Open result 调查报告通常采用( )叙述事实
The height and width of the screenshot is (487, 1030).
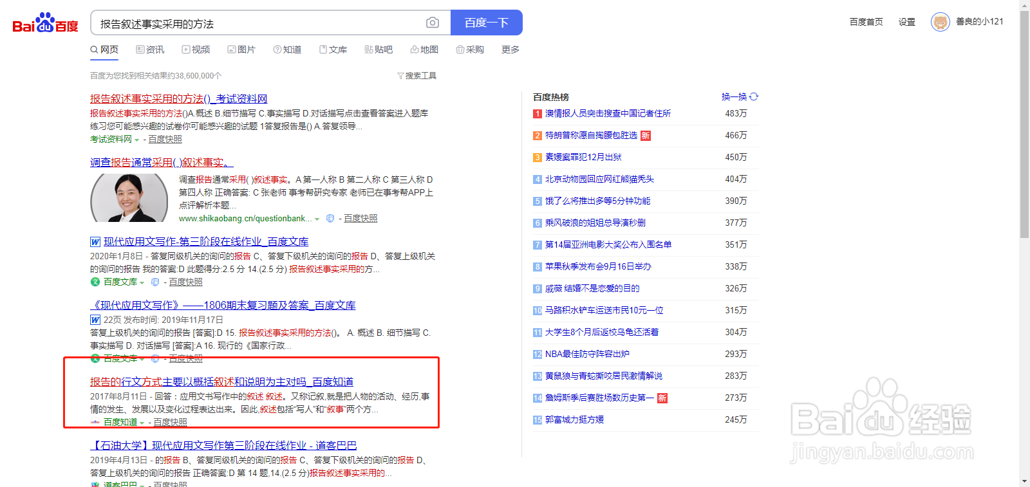[x=162, y=162]
